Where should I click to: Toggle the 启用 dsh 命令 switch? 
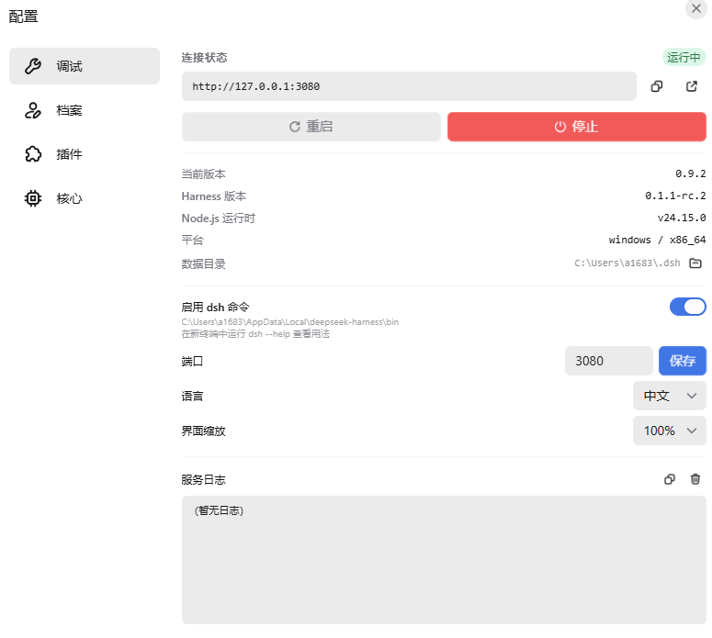687,307
